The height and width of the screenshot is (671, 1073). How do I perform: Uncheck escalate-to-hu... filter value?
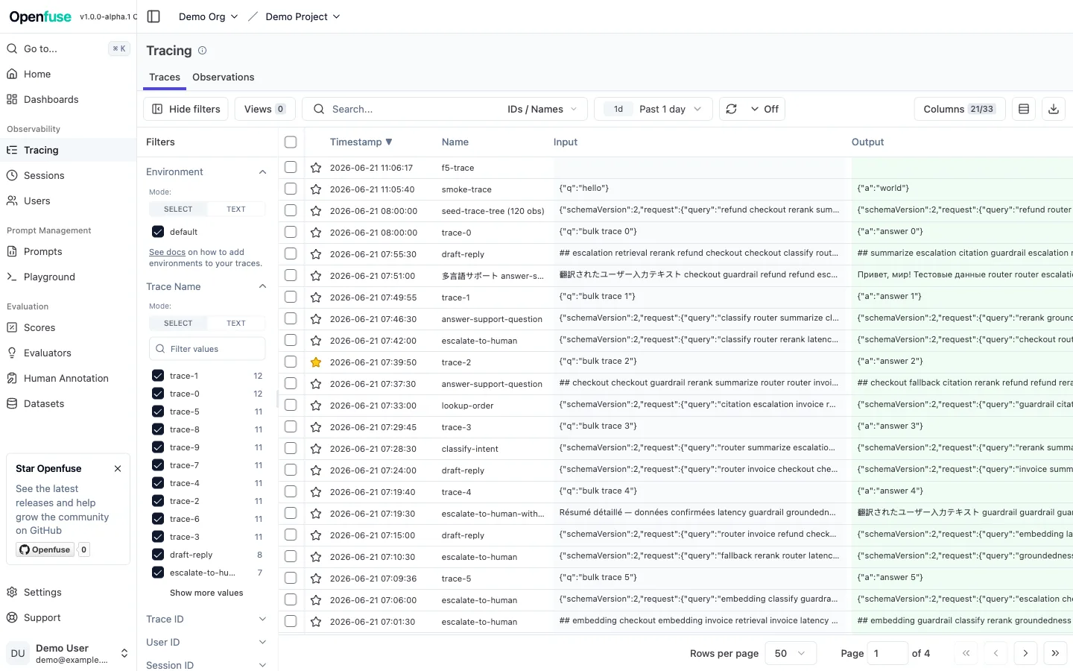[x=158, y=573]
